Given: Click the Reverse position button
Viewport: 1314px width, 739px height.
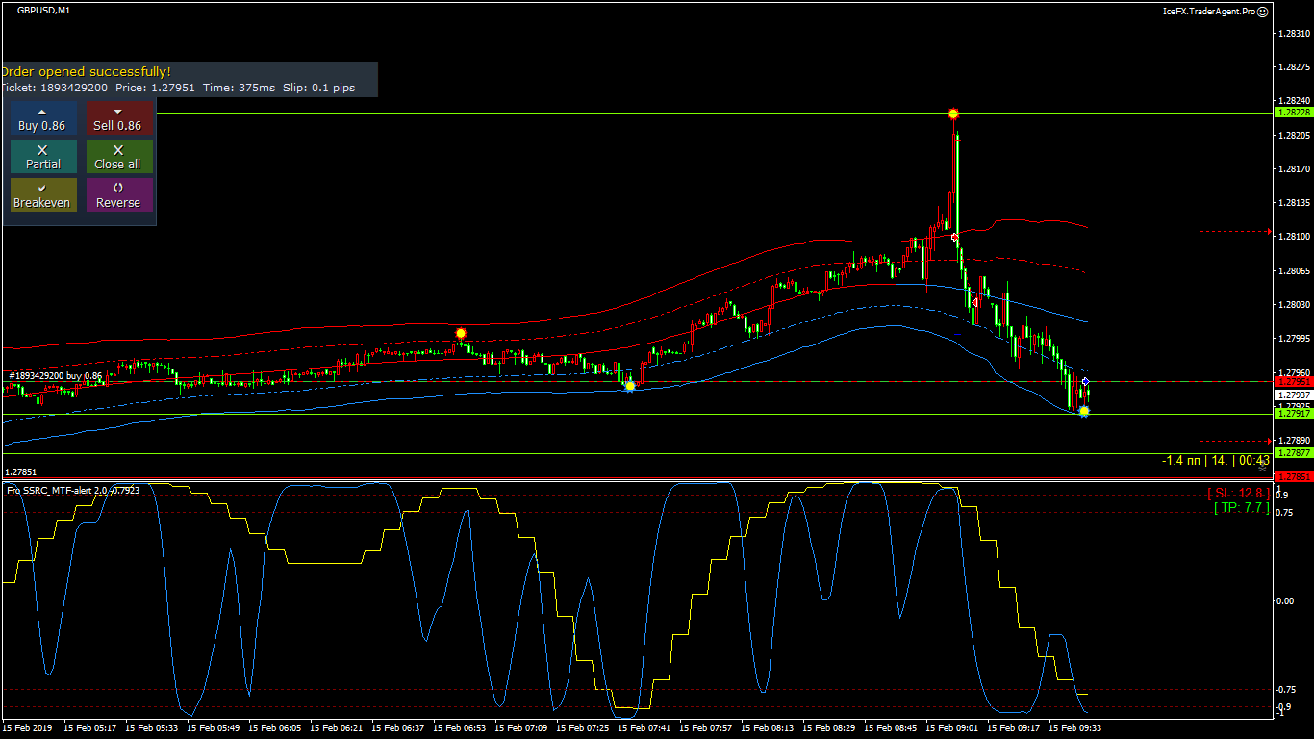Looking at the screenshot, I should (118, 195).
